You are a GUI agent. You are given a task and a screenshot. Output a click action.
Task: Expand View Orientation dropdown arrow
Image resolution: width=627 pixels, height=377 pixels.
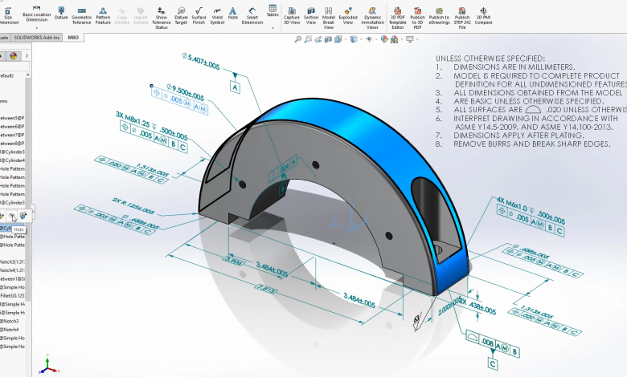point(346,39)
